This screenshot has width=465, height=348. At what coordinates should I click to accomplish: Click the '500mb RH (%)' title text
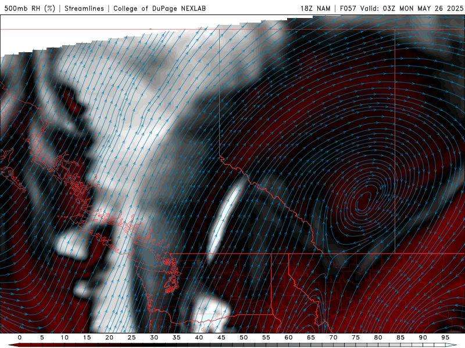coord(30,8)
